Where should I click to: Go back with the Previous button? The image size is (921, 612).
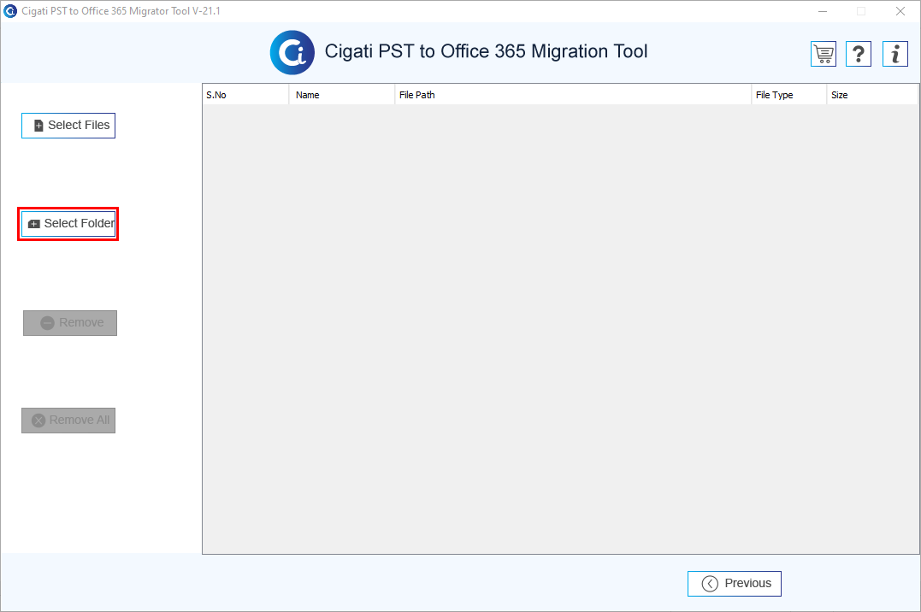click(x=735, y=584)
